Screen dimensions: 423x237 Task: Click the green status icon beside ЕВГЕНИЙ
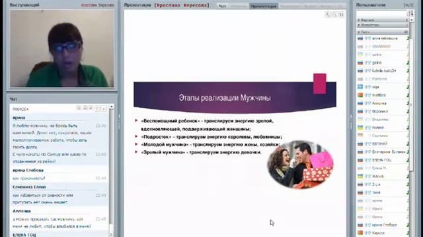[x=408, y=144]
